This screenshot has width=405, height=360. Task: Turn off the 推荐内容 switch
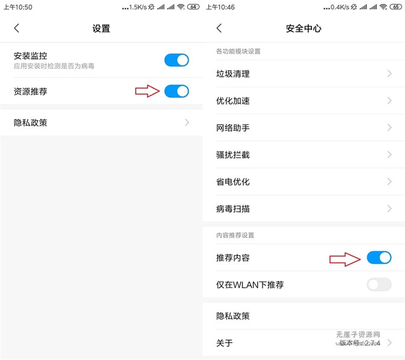[x=379, y=258]
